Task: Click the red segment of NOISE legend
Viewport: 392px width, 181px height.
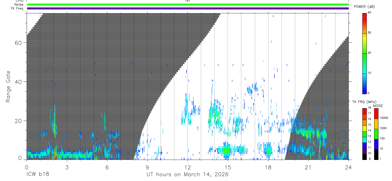Action: tap(376, 114)
